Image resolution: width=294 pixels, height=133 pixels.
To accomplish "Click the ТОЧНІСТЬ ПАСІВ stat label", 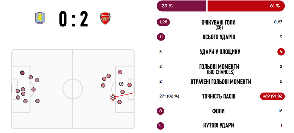I will (218, 97).
